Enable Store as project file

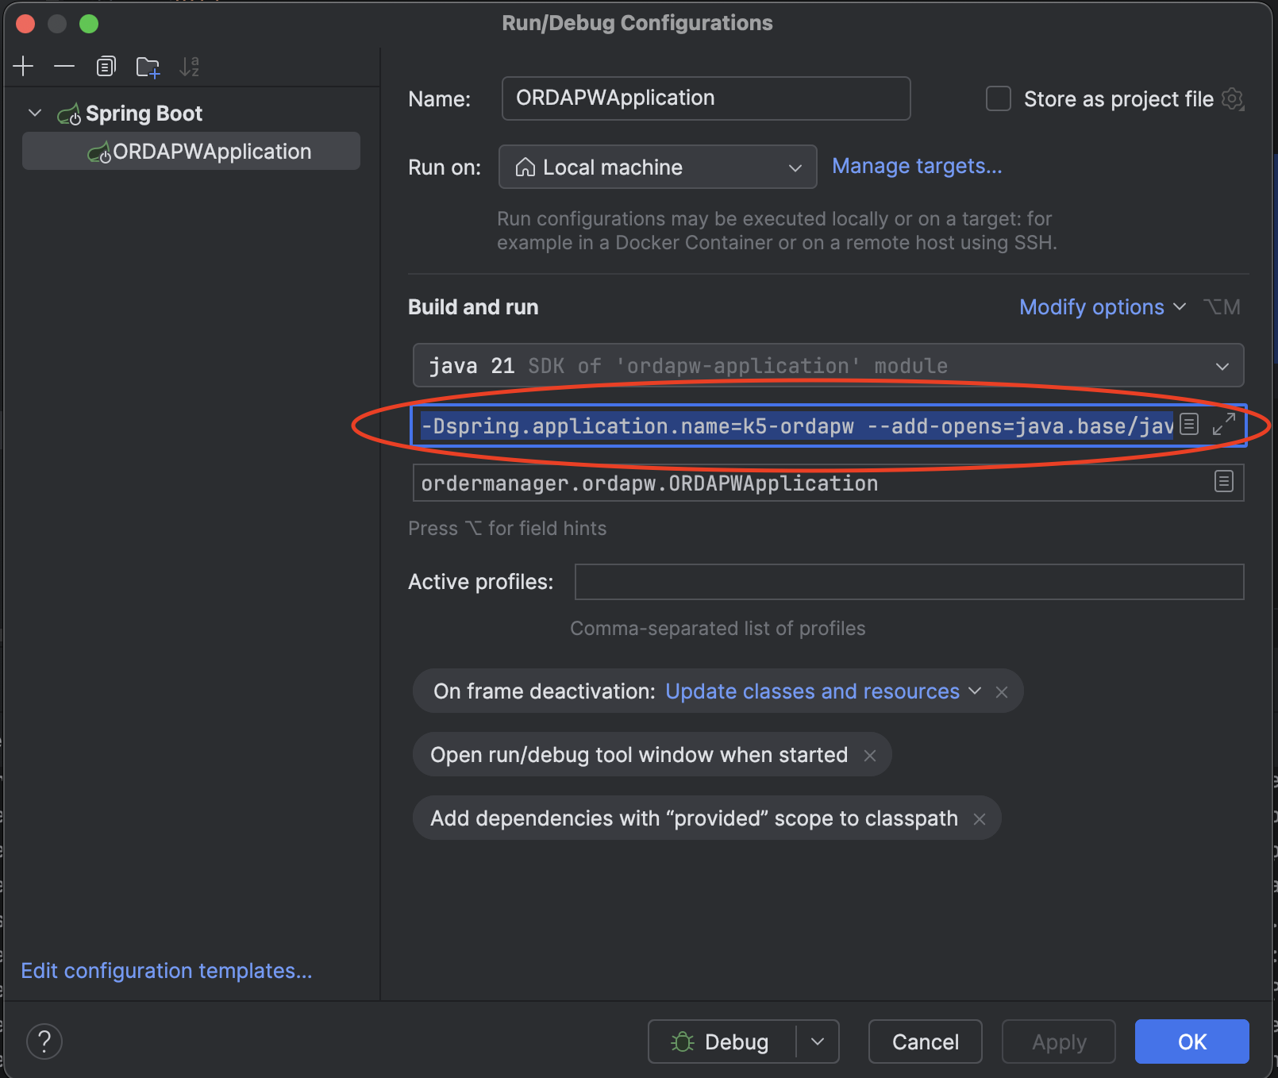997,98
